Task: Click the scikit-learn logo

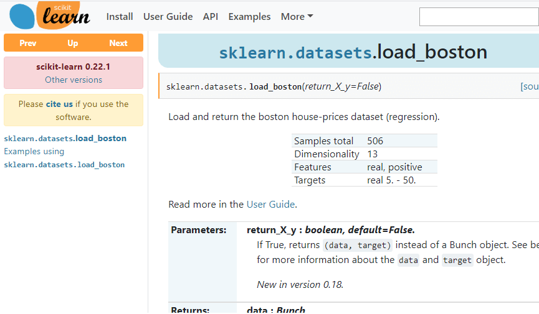Action: (x=50, y=16)
